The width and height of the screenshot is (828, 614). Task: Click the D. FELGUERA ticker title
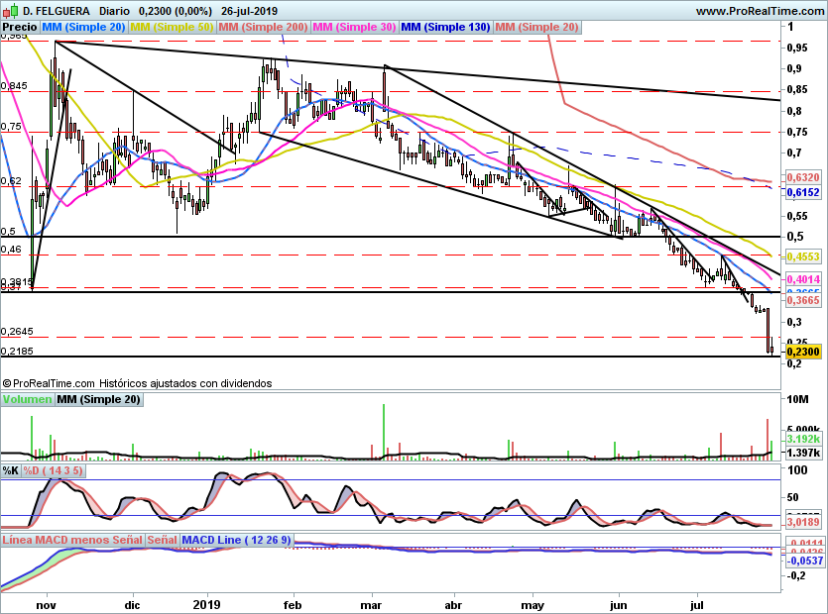tap(57, 11)
